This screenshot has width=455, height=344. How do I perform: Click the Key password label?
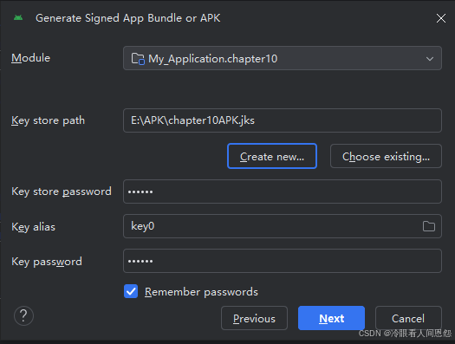pos(47,262)
